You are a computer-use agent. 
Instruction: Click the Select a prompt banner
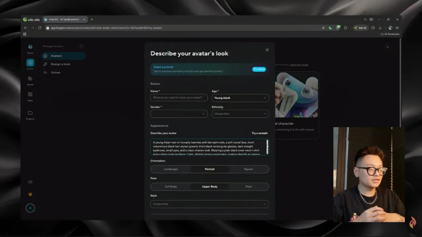210,69
